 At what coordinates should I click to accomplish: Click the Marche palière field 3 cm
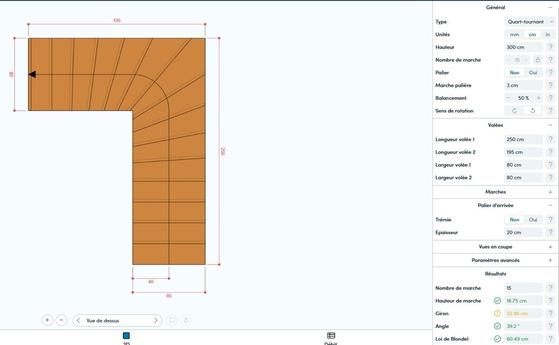[x=524, y=86]
